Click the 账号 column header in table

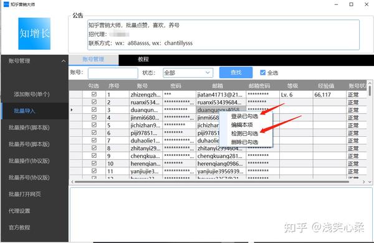pos(142,86)
